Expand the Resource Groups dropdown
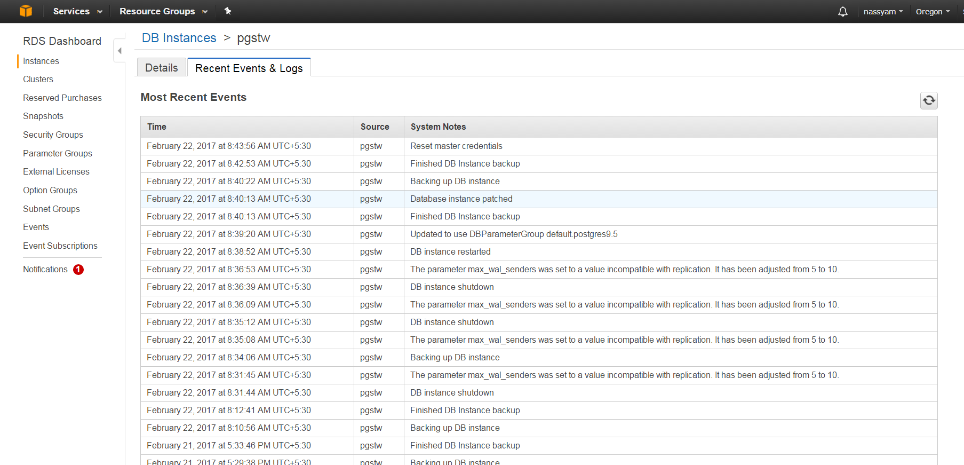964x465 pixels. coord(163,11)
